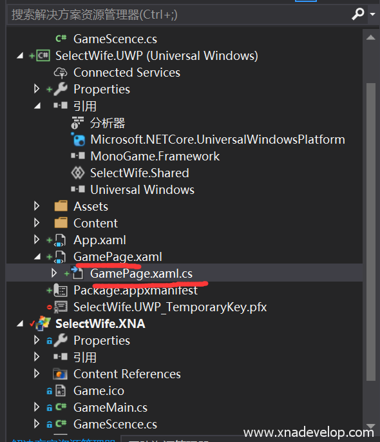Screen dimensions: 380x442
Task: Select the Game.ico file icon
Action: click(x=61, y=390)
